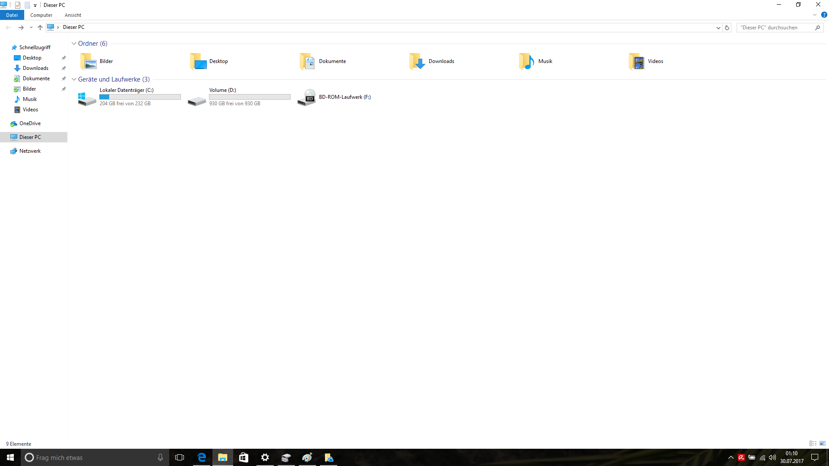Click the refresh button in address bar

[x=727, y=28]
